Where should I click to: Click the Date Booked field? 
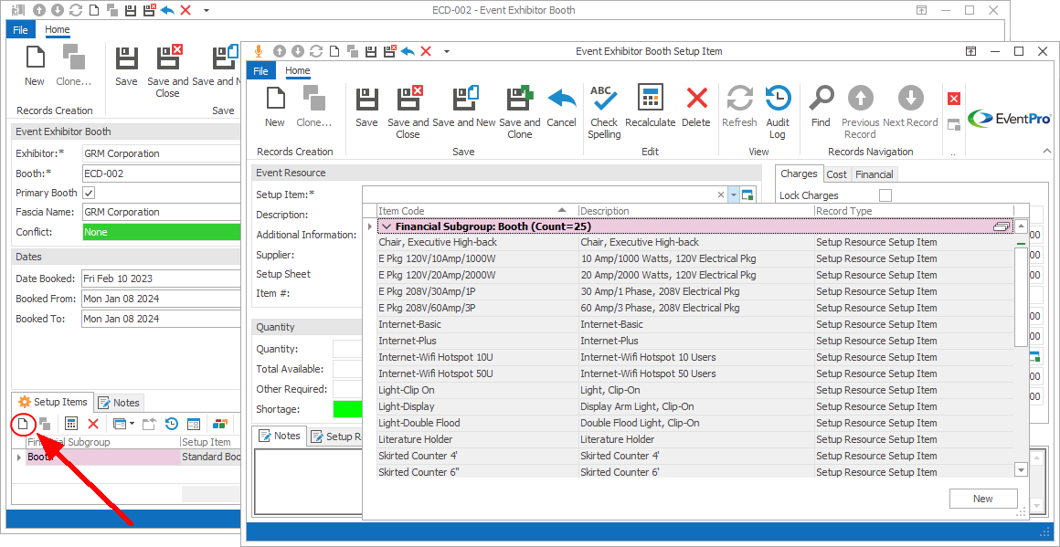click(162, 279)
